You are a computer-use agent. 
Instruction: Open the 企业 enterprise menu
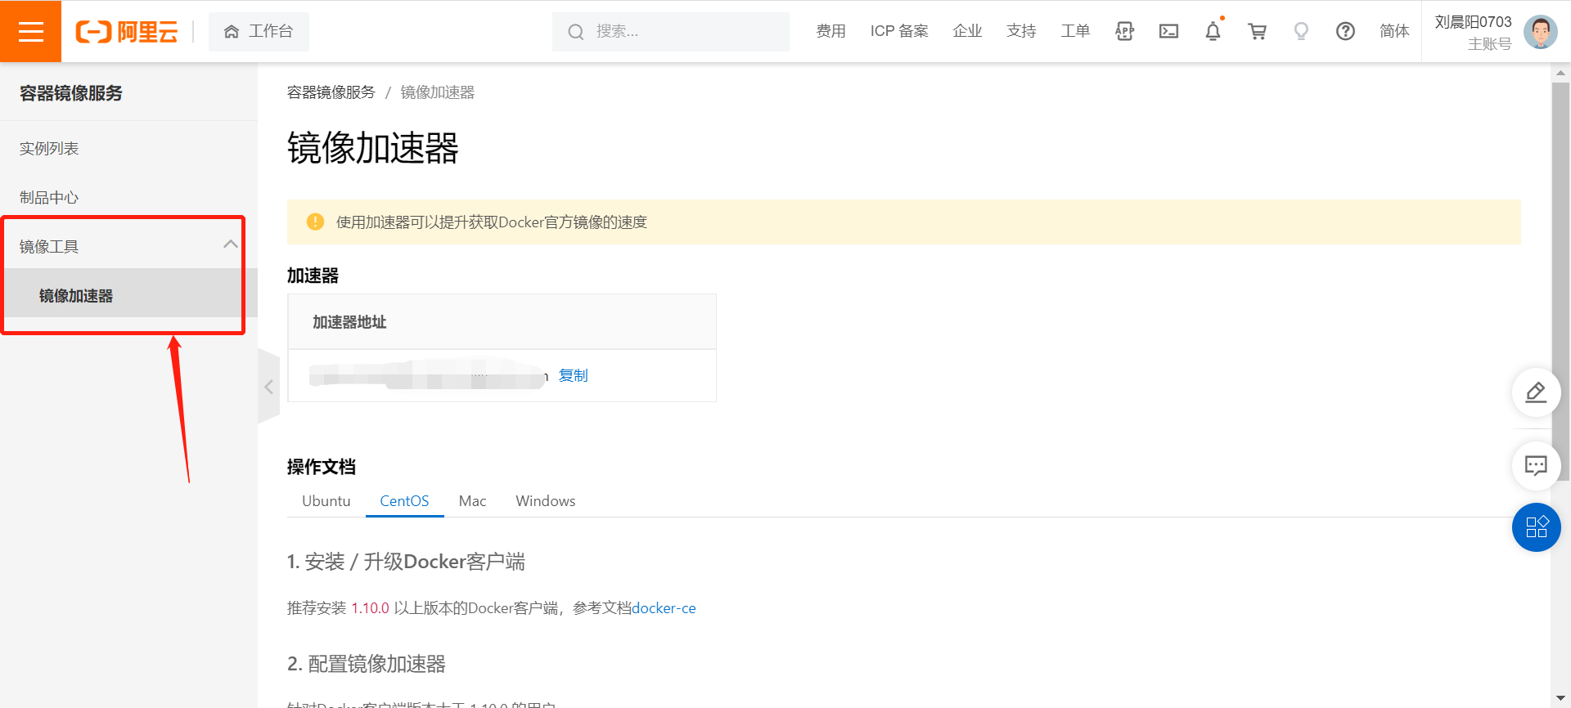pyautogui.click(x=967, y=31)
